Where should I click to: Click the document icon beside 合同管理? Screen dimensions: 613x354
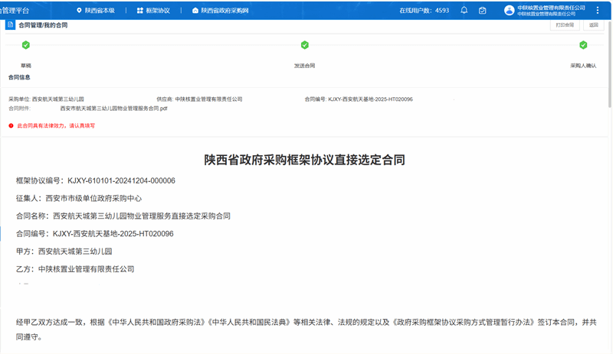(10, 25)
